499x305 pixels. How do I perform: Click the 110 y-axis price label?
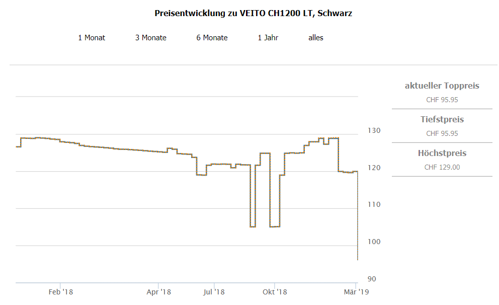[374, 204]
